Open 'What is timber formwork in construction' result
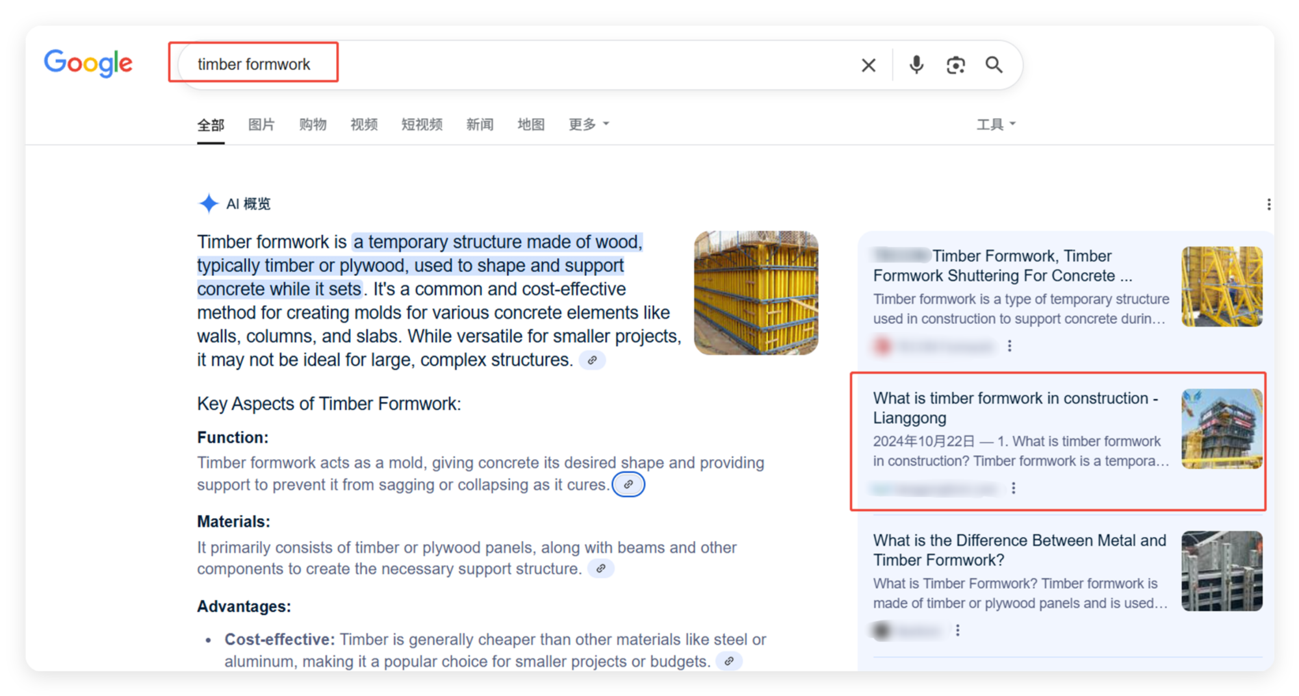Screen dimensions: 1299x696 [1014, 407]
